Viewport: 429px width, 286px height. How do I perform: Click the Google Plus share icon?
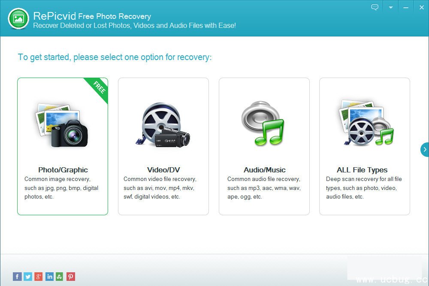(39, 277)
